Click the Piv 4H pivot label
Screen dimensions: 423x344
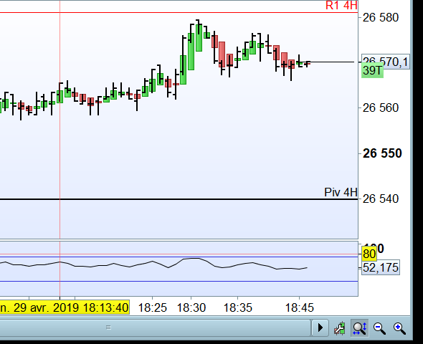tap(341, 192)
